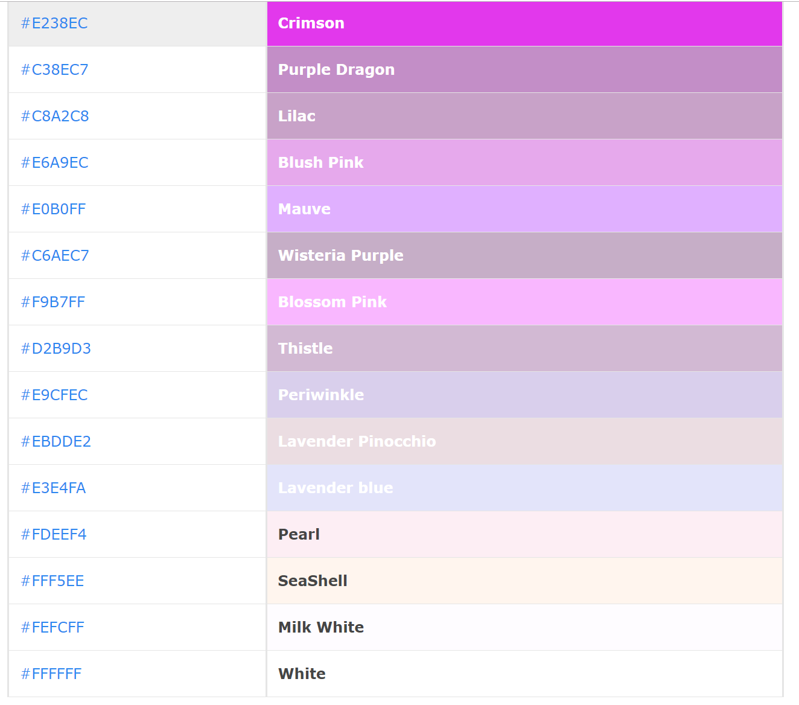Viewport: 799px width, 705px height.
Task: Click the Wisteria Purple swatch
Action: (x=524, y=256)
